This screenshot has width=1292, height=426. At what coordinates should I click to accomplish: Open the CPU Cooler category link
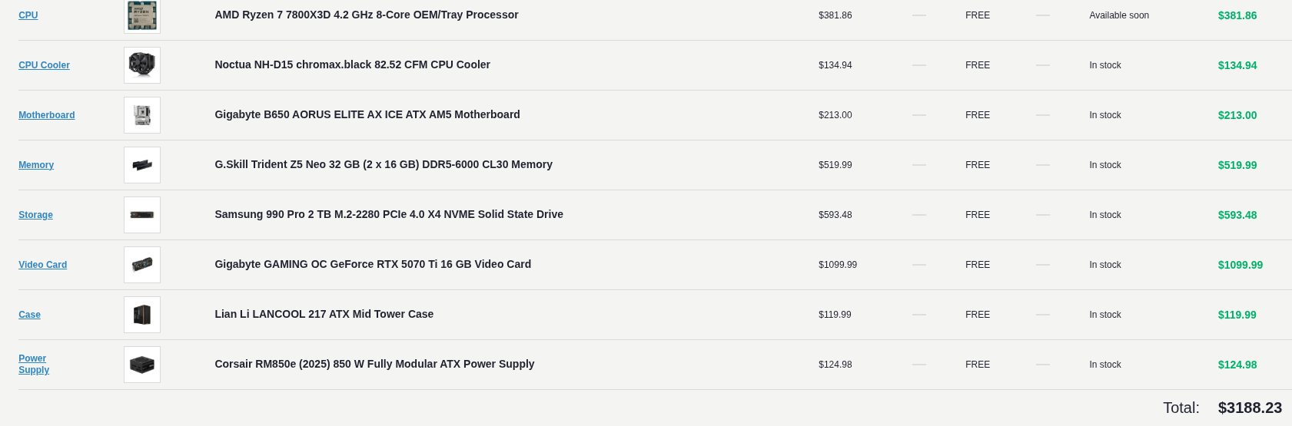point(44,65)
